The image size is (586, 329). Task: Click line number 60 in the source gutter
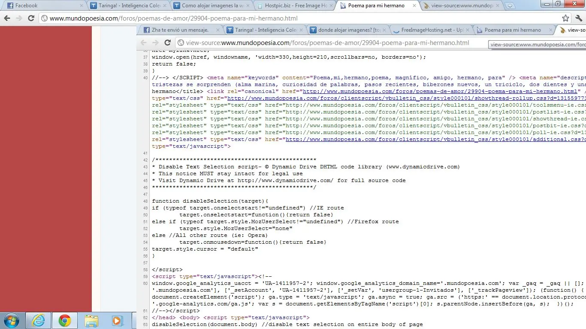(x=145, y=283)
